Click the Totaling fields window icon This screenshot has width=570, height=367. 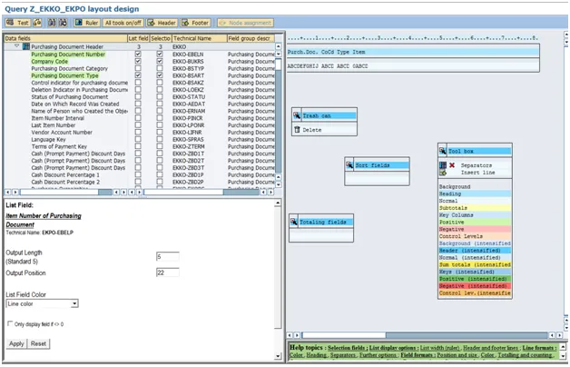pyautogui.click(x=294, y=222)
